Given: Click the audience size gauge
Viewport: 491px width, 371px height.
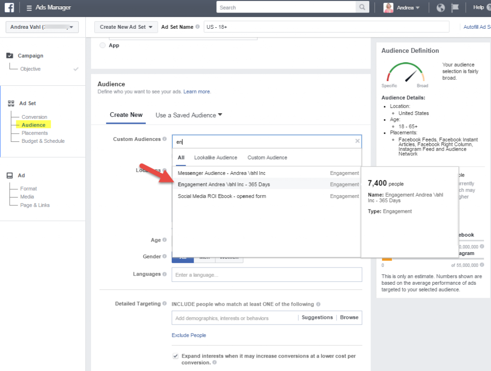Looking at the screenshot, I should point(405,73).
